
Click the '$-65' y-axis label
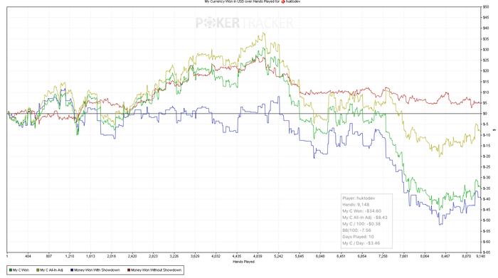487,252
